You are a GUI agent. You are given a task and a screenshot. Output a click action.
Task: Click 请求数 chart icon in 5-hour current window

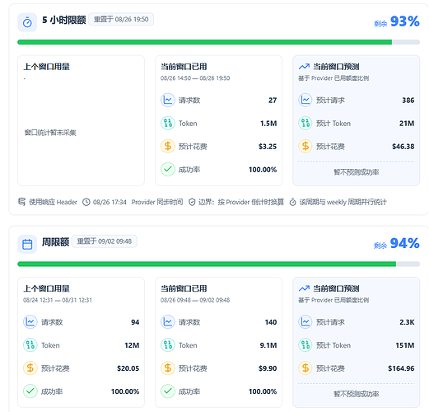click(168, 100)
